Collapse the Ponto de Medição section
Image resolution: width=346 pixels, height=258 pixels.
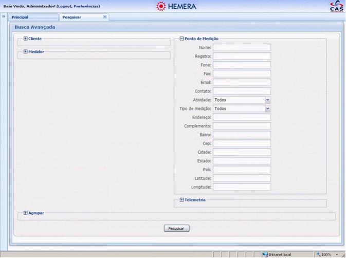181,39
